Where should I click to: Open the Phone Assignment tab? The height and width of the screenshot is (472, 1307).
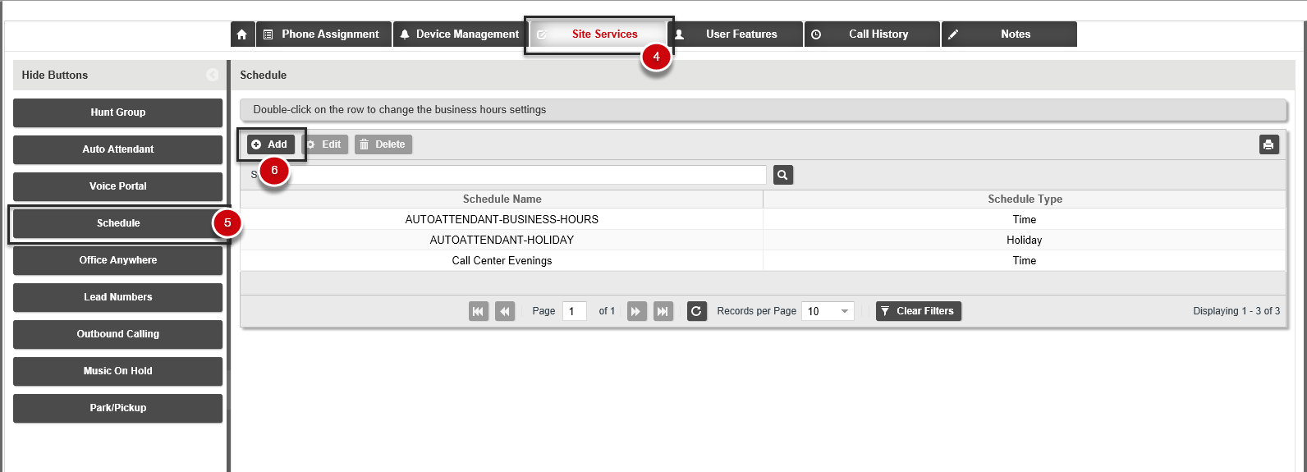(323, 34)
